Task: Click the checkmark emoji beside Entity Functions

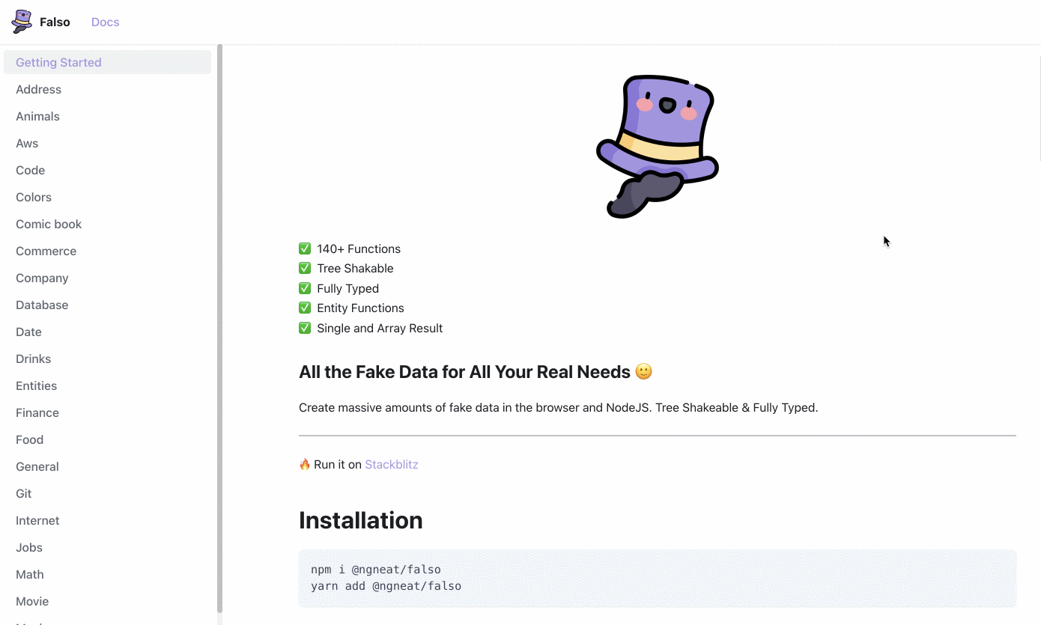Action: point(305,308)
